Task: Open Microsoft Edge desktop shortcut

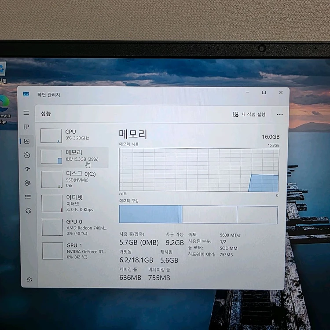Action: (5, 110)
